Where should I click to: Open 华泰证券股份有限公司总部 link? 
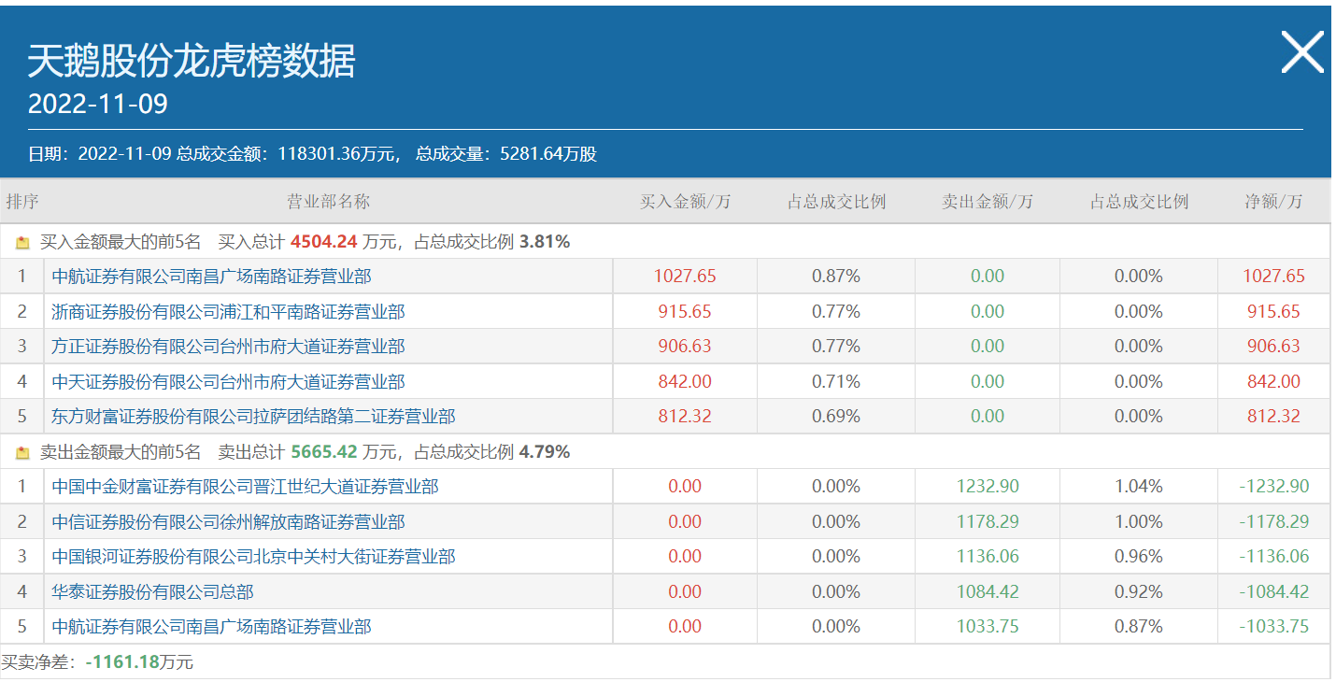152,592
